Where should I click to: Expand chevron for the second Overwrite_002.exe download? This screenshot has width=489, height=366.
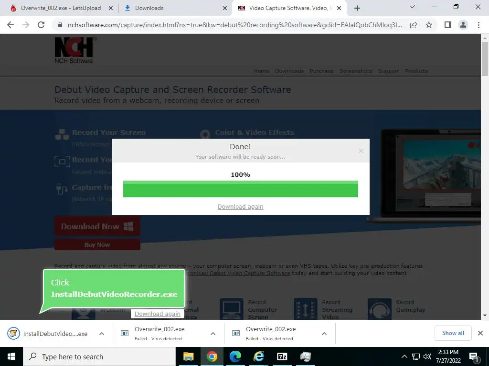[x=324, y=334]
